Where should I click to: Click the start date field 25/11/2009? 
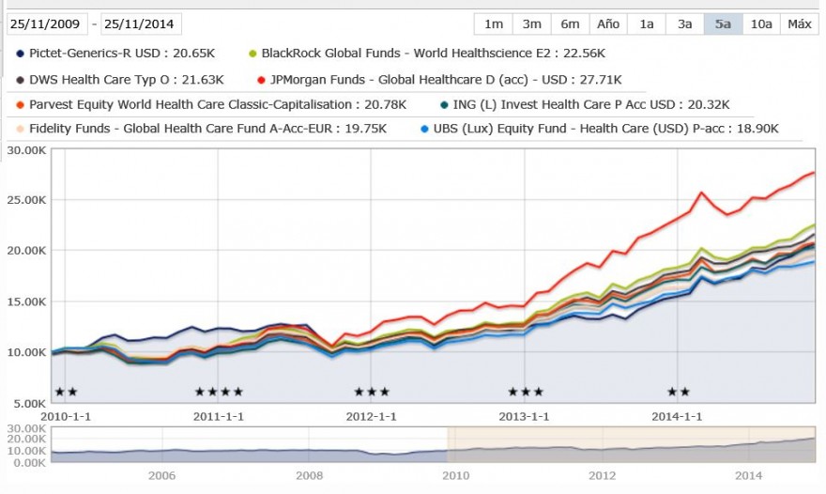(x=45, y=24)
